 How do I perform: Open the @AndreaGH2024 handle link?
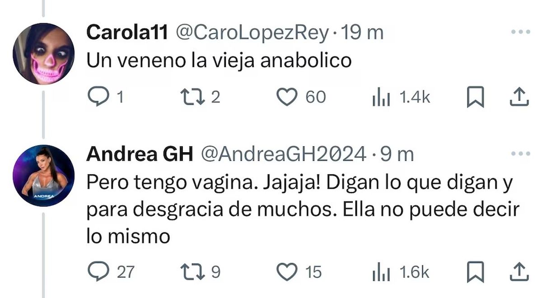(x=283, y=155)
